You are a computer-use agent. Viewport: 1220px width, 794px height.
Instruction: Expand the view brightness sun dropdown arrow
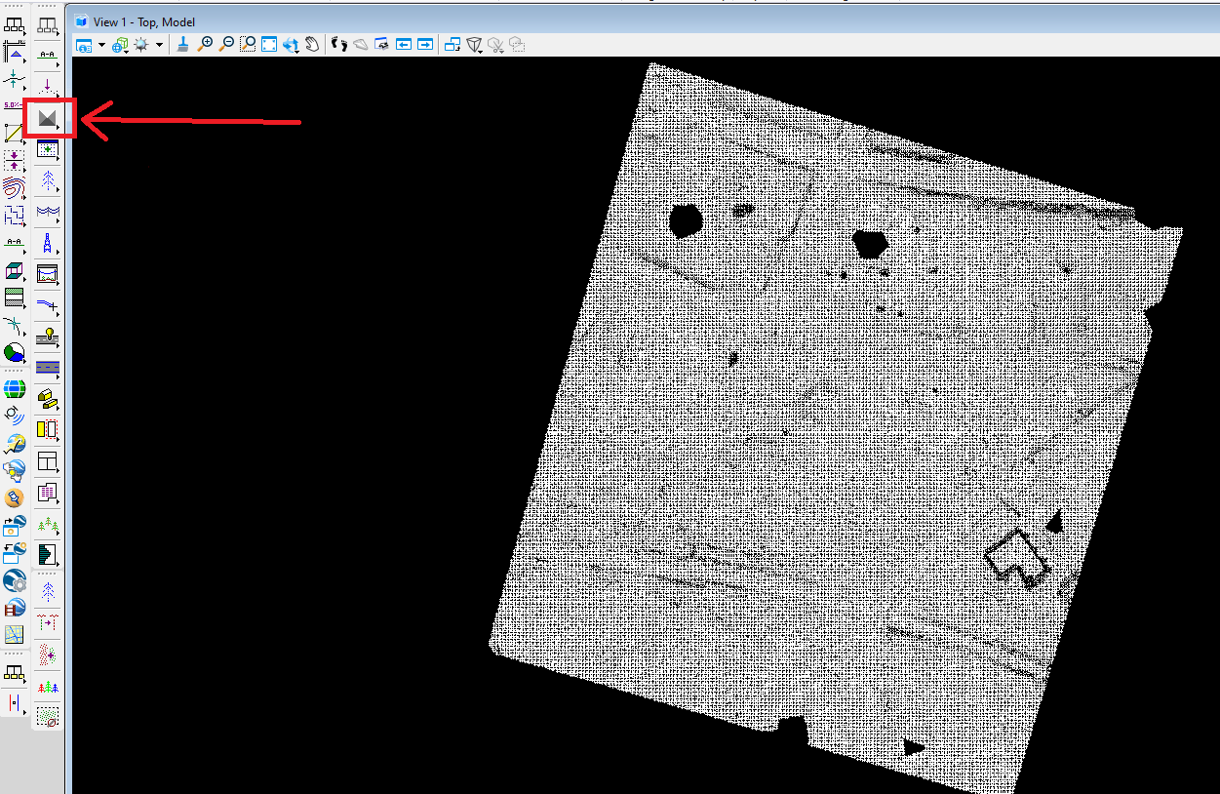(x=159, y=45)
